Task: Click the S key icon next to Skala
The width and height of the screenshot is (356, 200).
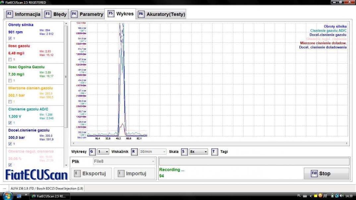Action: click(184, 152)
